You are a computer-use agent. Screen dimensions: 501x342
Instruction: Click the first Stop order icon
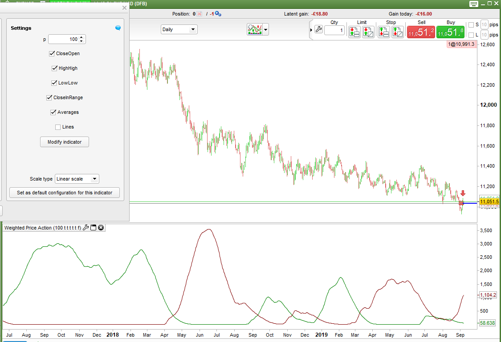pos(384,32)
